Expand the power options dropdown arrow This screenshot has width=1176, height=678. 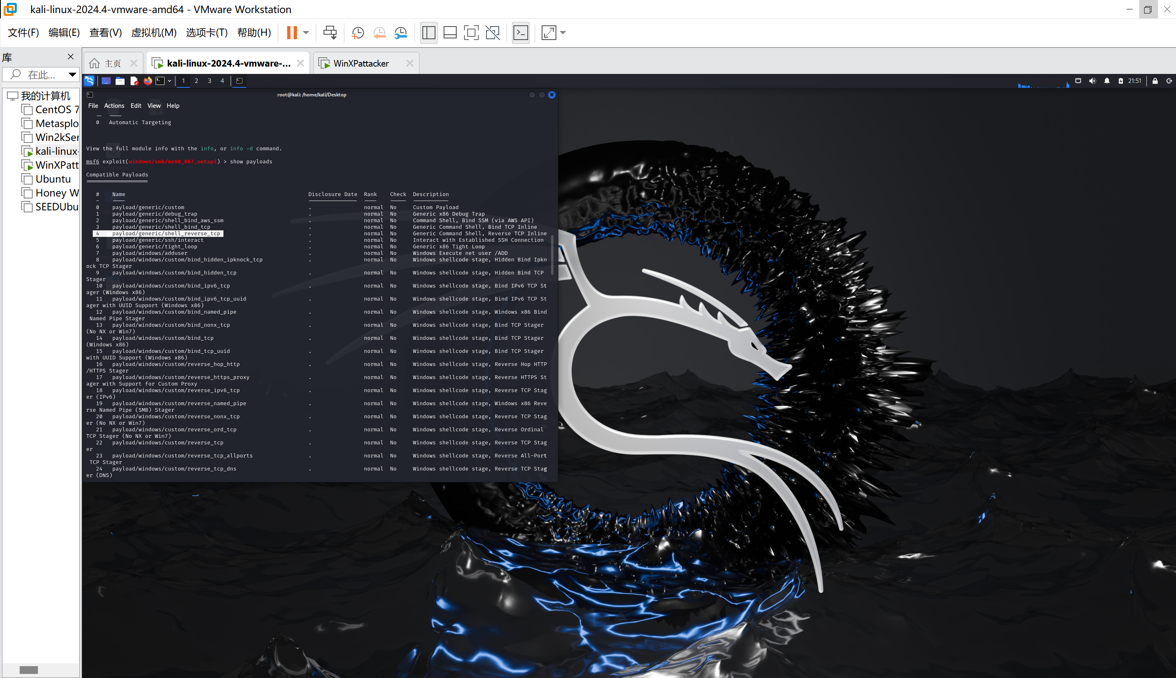(306, 33)
